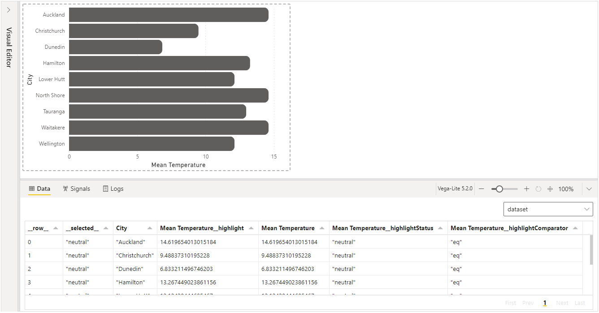The height and width of the screenshot is (313, 599).
Task: Click the Prev pagination link
Action: [528, 303]
